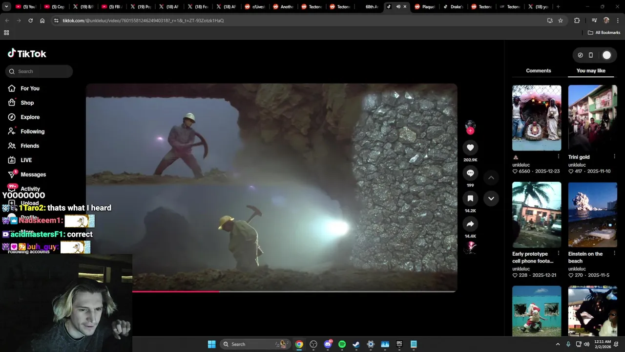
Task: Switch to the Drake's browser tab
Action: (453, 7)
